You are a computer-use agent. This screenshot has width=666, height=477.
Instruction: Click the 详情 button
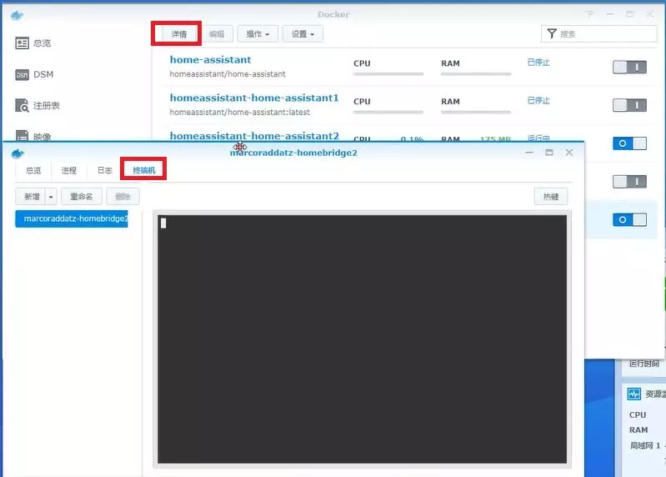(179, 34)
